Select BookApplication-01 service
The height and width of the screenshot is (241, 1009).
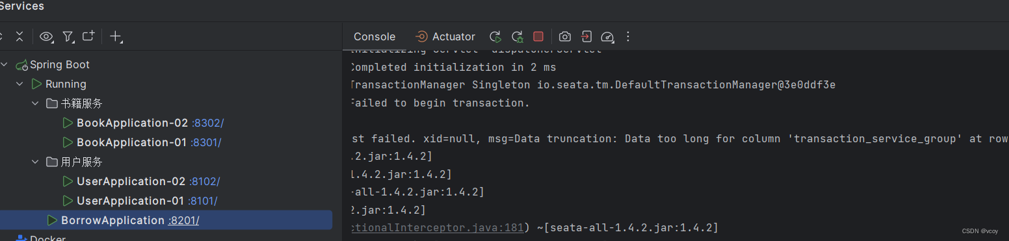pyautogui.click(x=131, y=142)
